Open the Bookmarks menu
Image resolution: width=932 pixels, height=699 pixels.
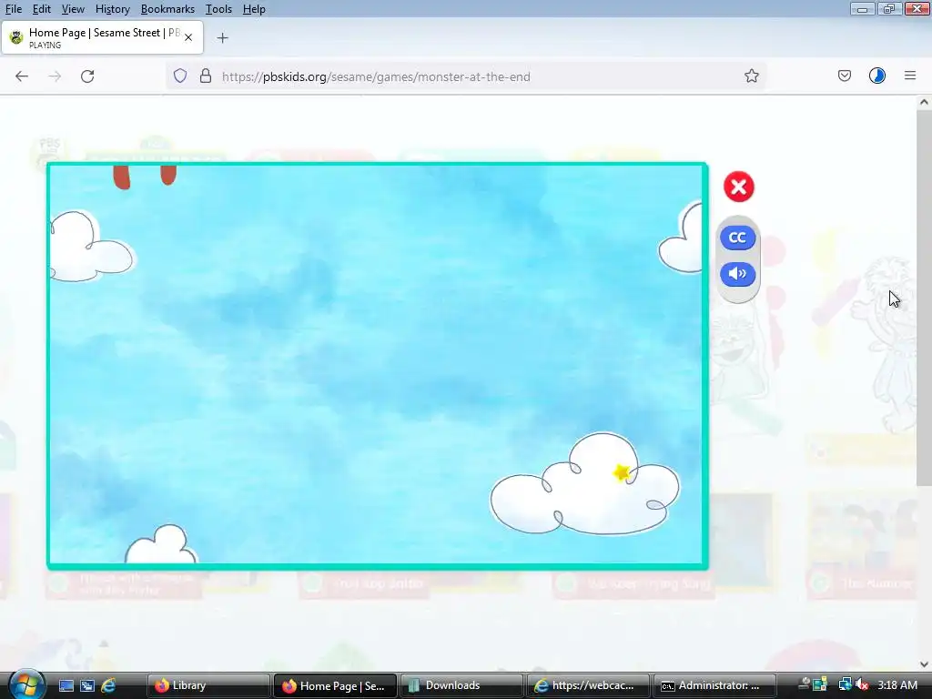[167, 9]
